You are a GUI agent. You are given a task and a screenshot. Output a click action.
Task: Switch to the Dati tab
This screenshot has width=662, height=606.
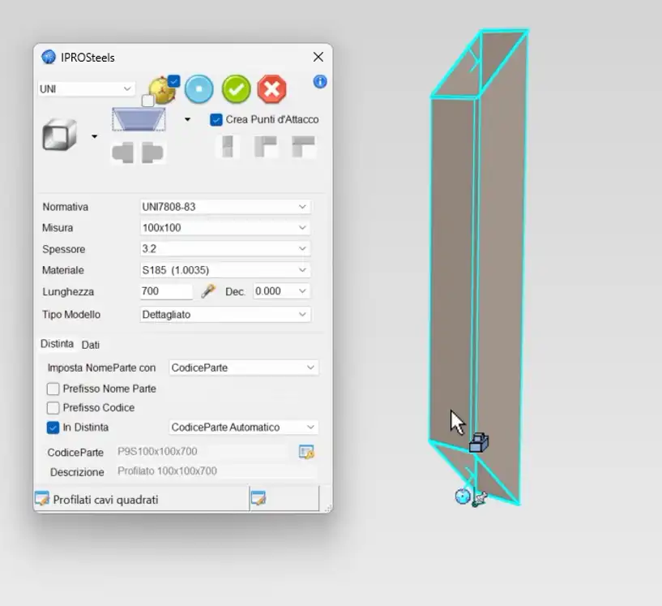(91, 345)
